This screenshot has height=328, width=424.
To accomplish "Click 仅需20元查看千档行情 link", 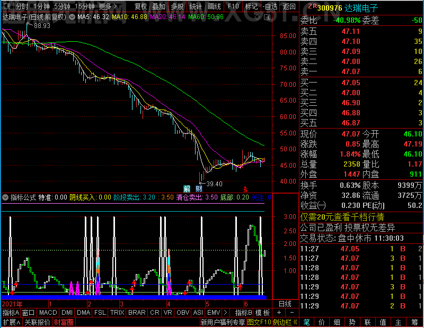I will pos(342,217).
